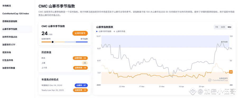Switch chart range to 7天
238x98 pixels.
coord(217,27)
